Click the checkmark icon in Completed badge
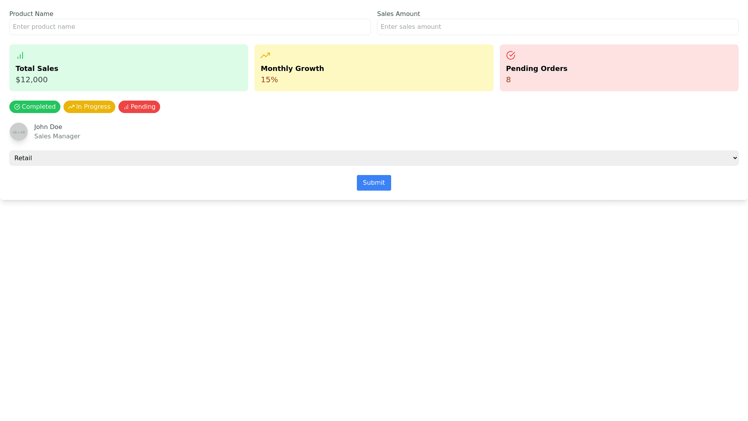This screenshot has height=421, width=748. [17, 107]
